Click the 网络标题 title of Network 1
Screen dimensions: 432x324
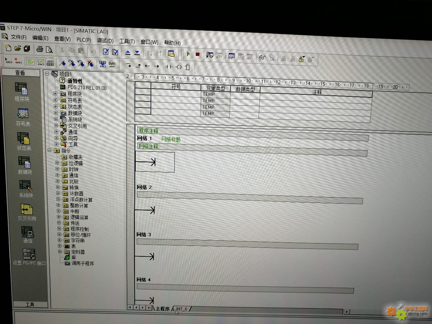click(171, 139)
